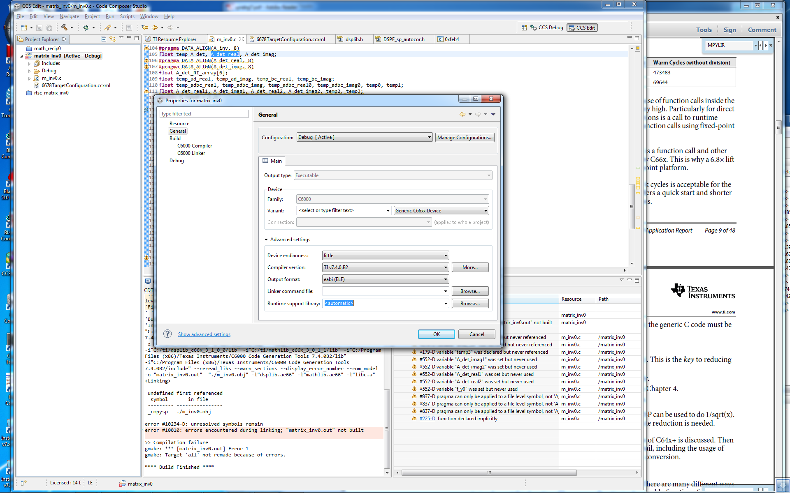
Task: Click the Debug bug icon in toolbar
Action: click(86, 28)
